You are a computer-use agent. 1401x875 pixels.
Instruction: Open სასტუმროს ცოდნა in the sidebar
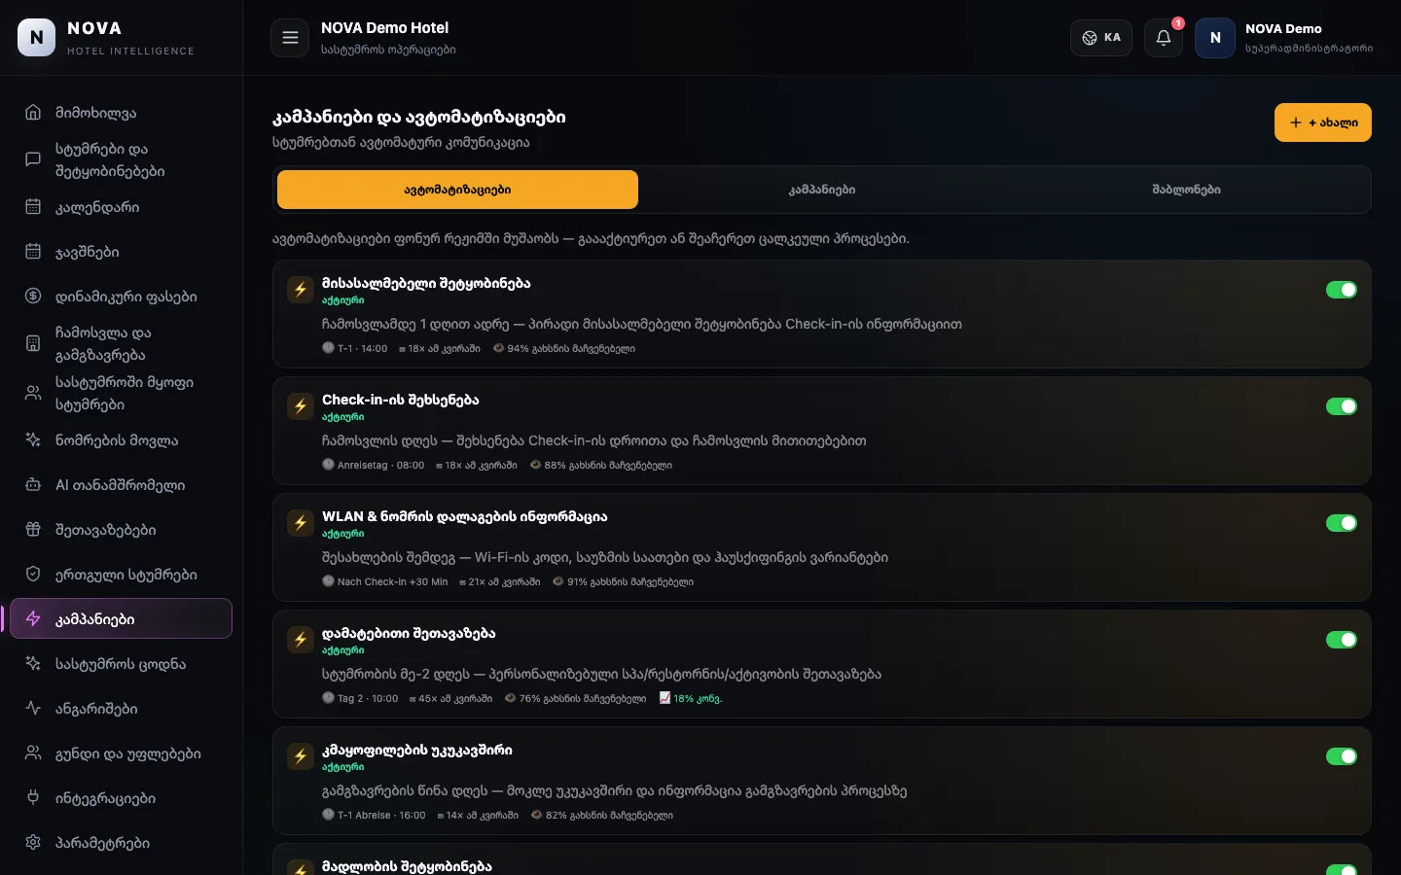pos(121,664)
